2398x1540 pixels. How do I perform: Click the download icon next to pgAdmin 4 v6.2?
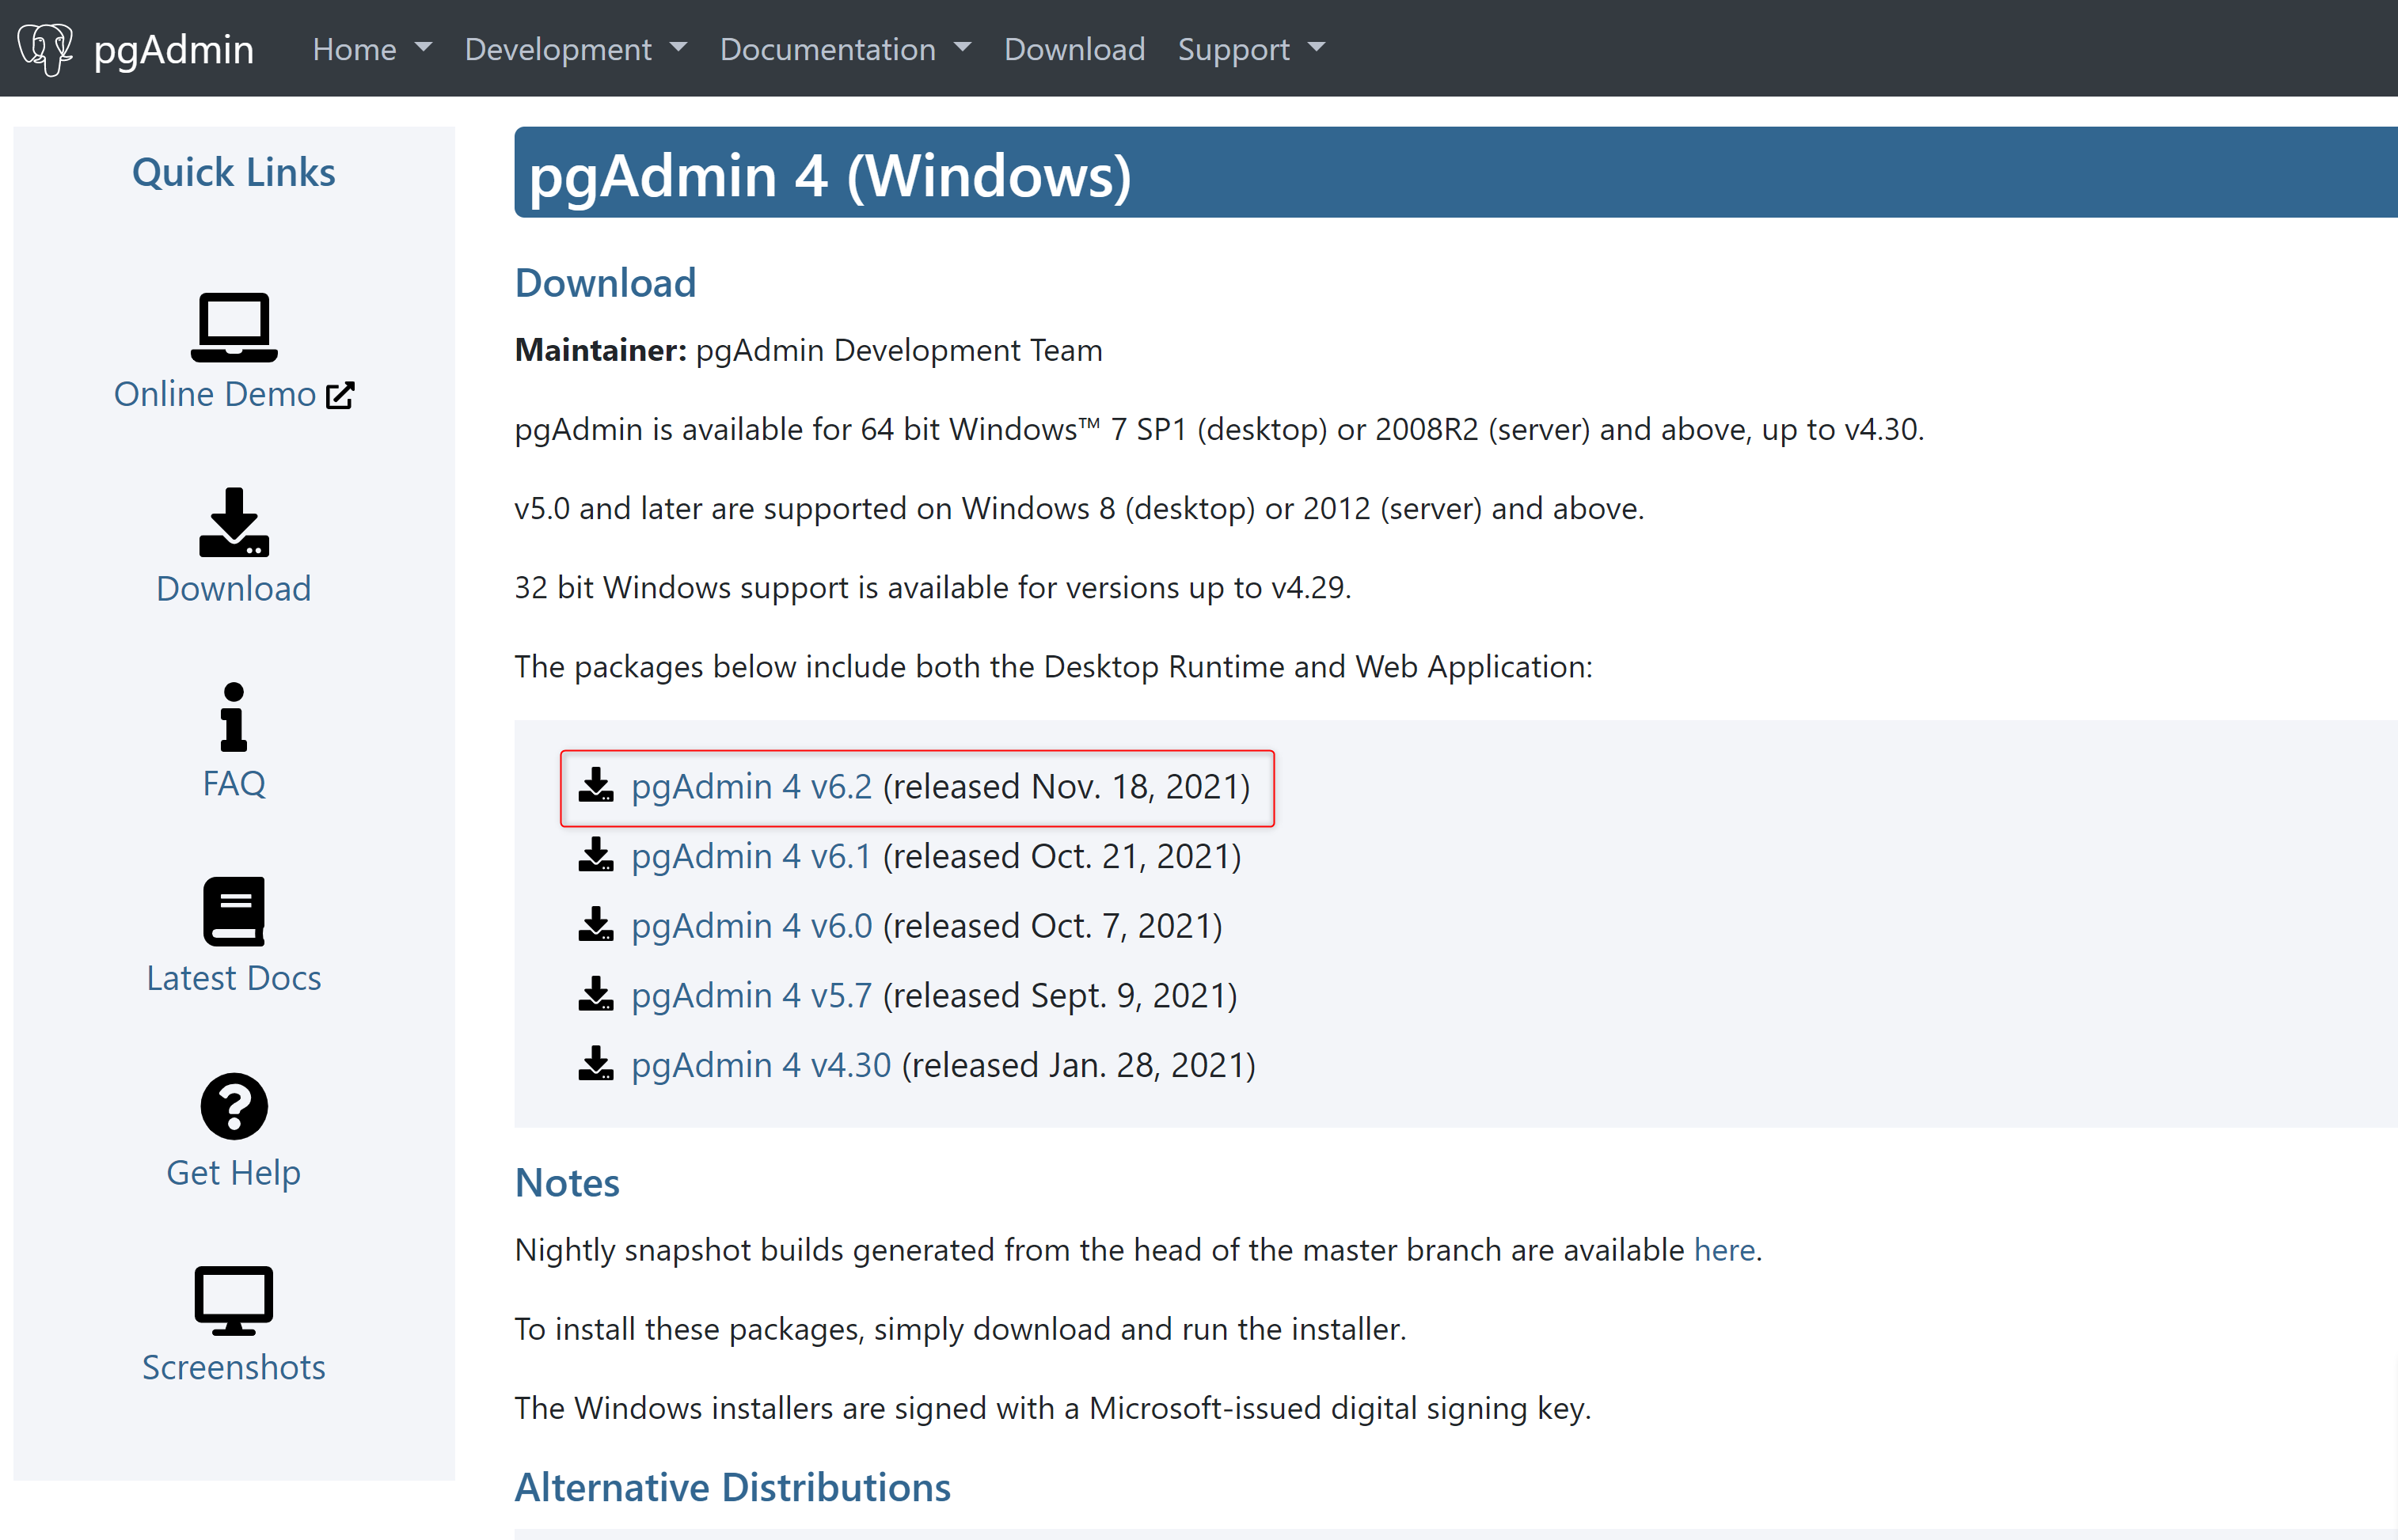pos(596,786)
